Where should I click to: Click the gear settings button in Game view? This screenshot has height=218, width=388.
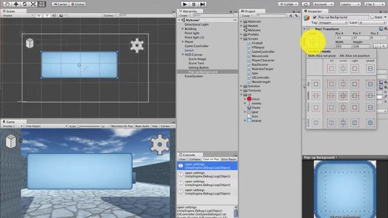tap(159, 145)
